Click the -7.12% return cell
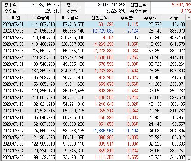 coord(126,31)
